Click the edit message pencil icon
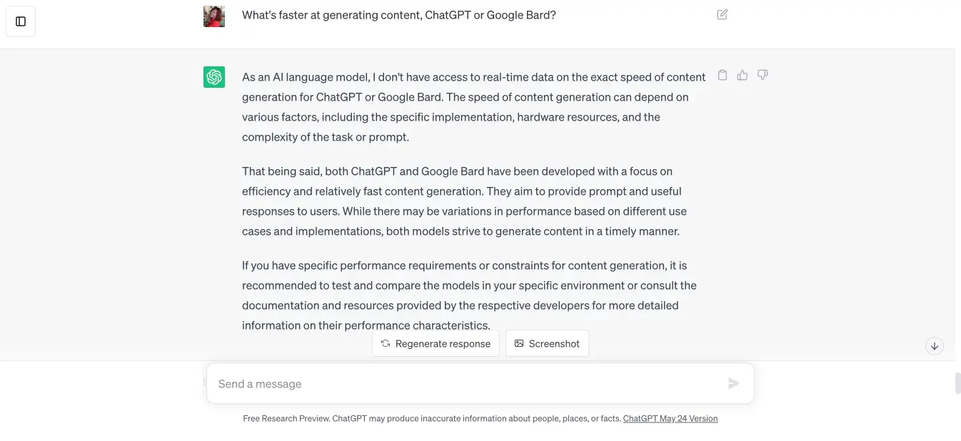 tap(723, 14)
